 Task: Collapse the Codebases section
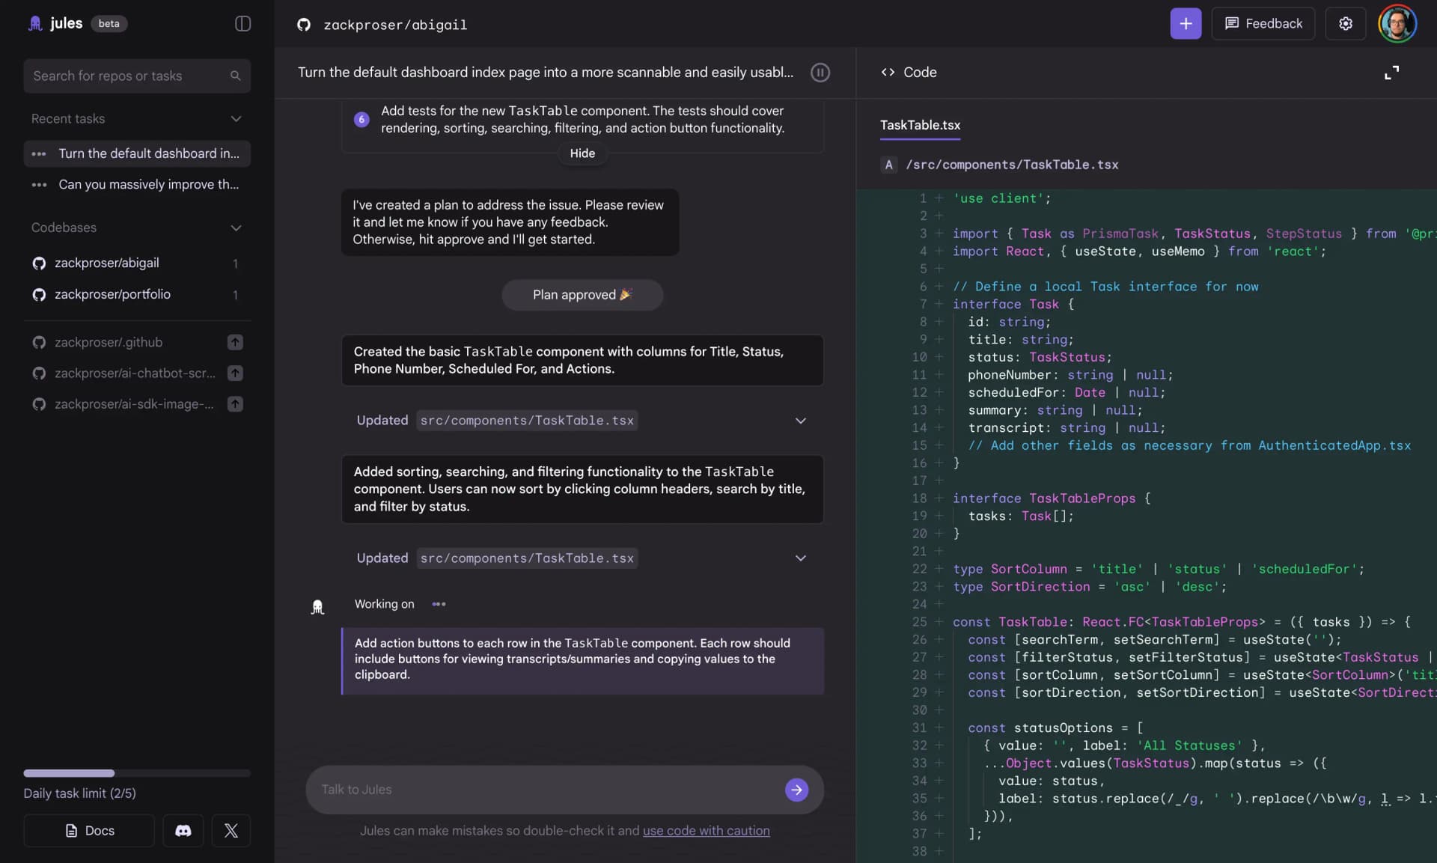(236, 228)
